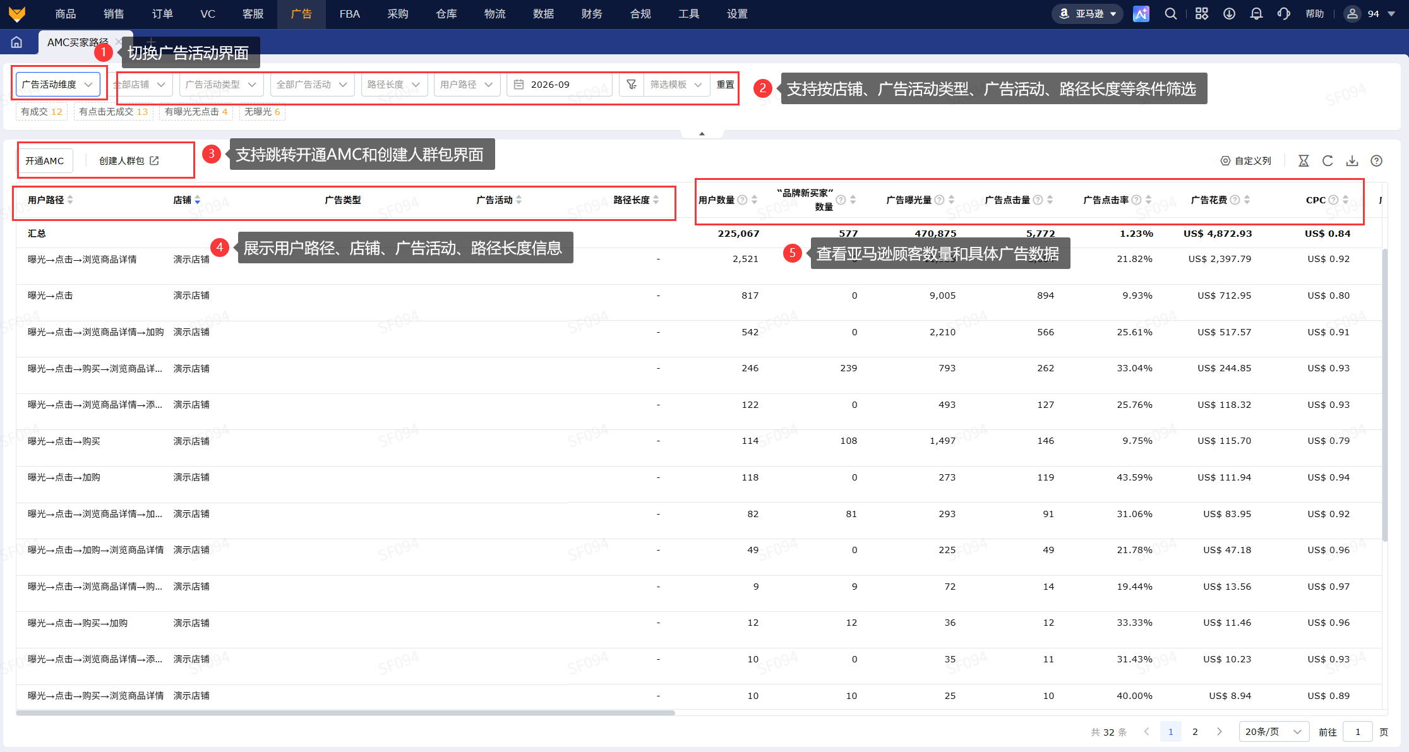
Task: Open the table help question icon
Action: pos(1377,161)
